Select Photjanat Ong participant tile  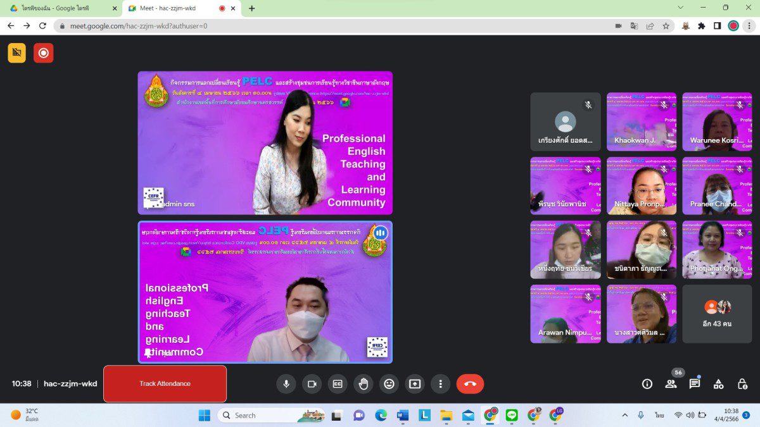(x=717, y=250)
